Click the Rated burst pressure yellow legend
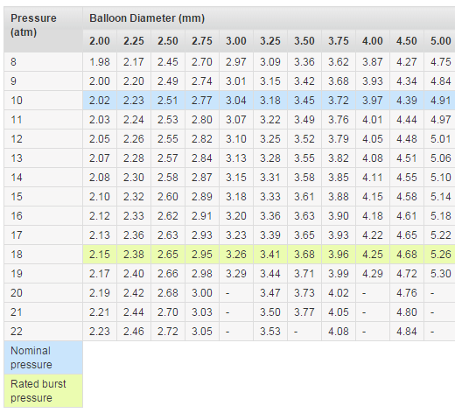Image resolution: width=455 pixels, height=413 pixels. [44, 391]
